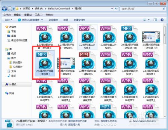Click the 新建文件夹 button
Image resolution: width=168 pixels, height=130 pixels.
[x=80, y=20]
